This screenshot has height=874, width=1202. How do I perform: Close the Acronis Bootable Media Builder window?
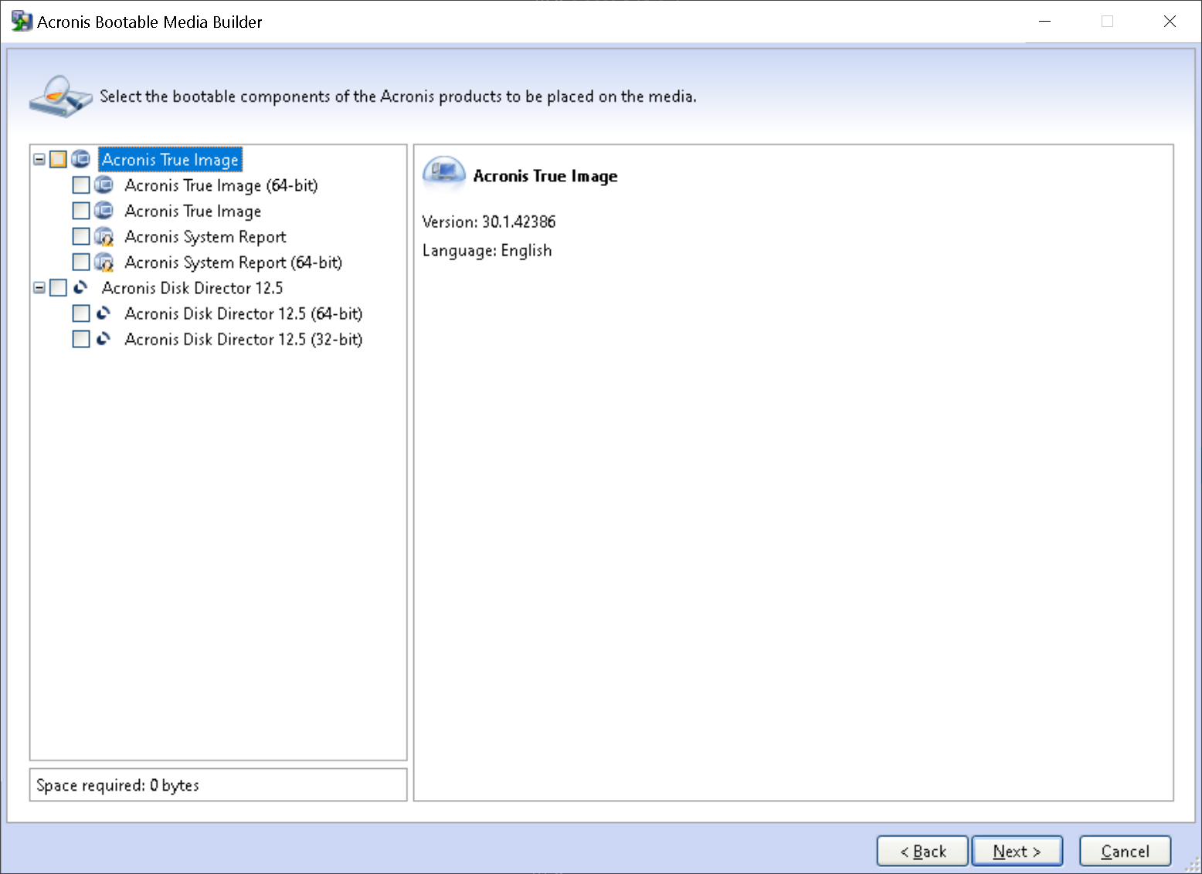pyautogui.click(x=1170, y=22)
